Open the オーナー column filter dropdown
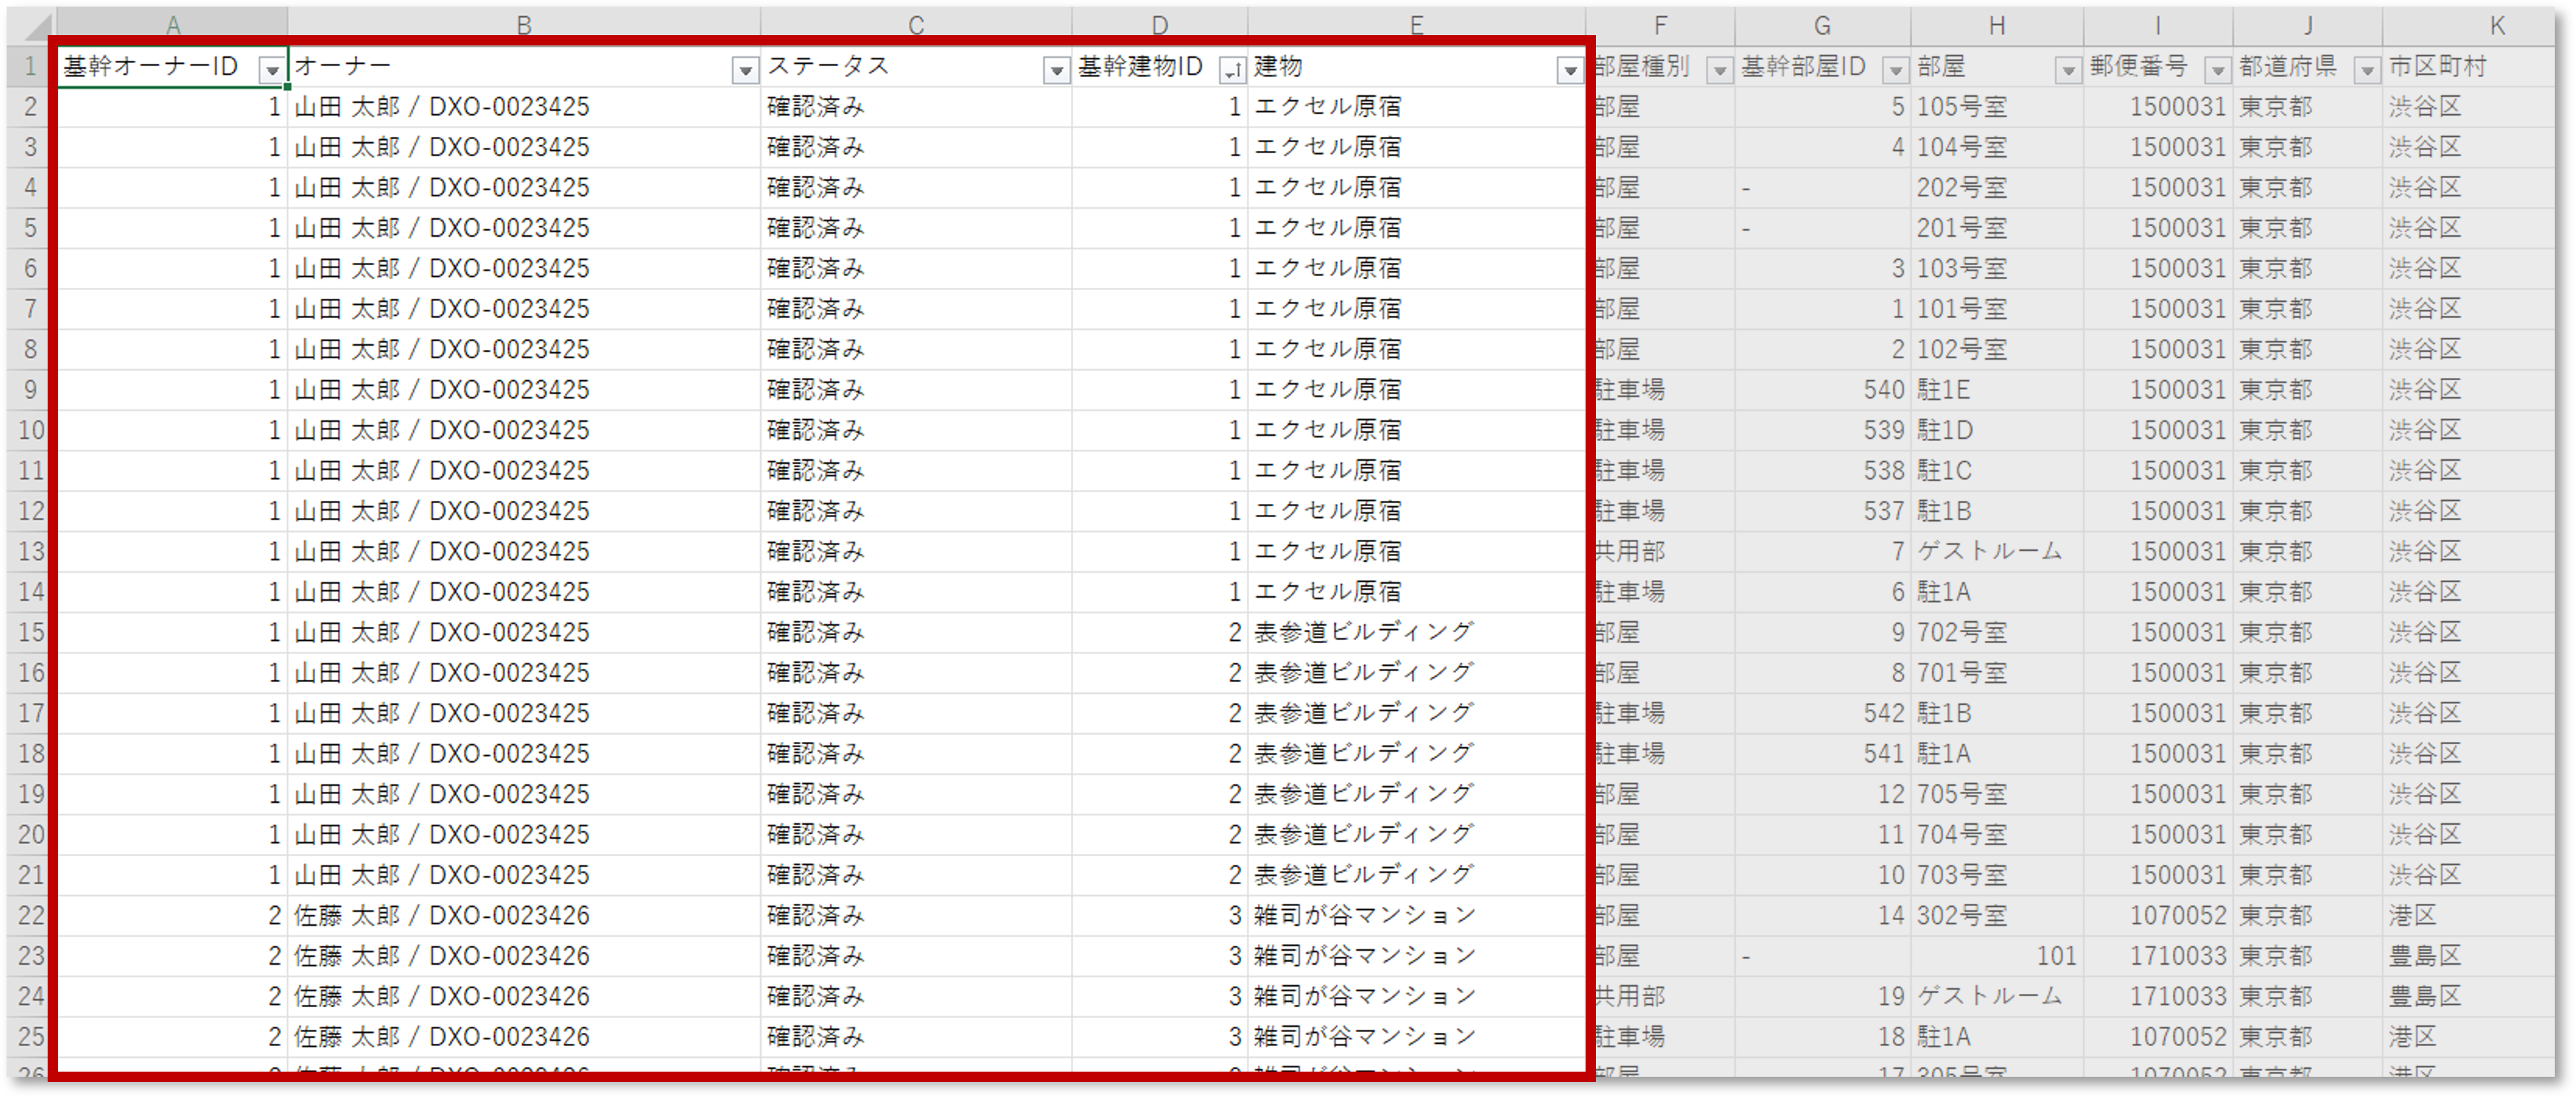The image size is (2576, 1098). (x=745, y=70)
